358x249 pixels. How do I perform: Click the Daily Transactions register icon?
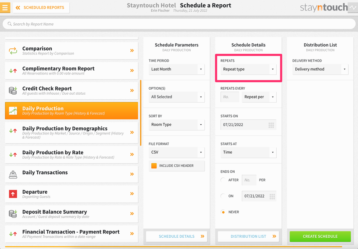(13, 175)
